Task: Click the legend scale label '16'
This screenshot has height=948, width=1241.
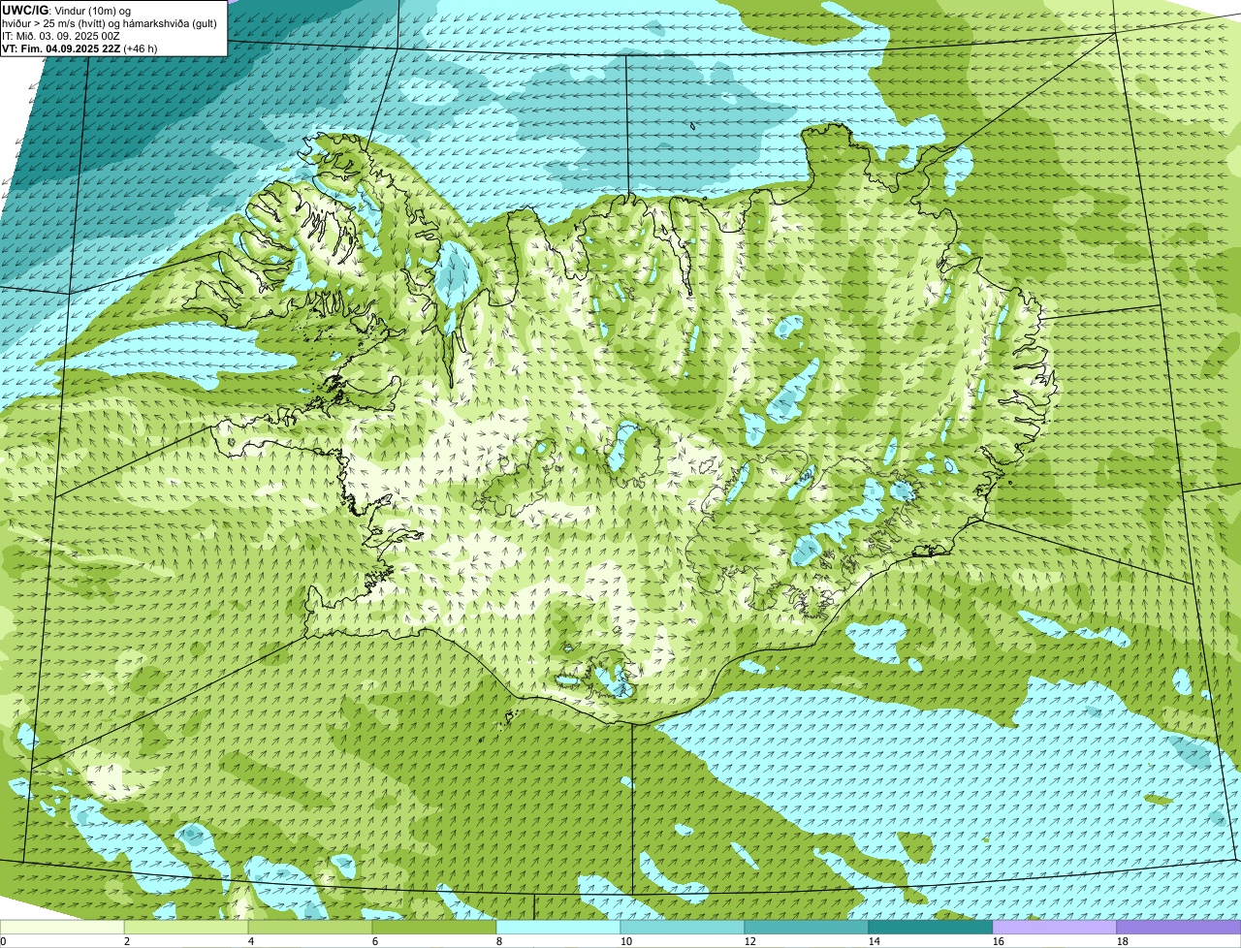Action: pyautogui.click(x=999, y=941)
